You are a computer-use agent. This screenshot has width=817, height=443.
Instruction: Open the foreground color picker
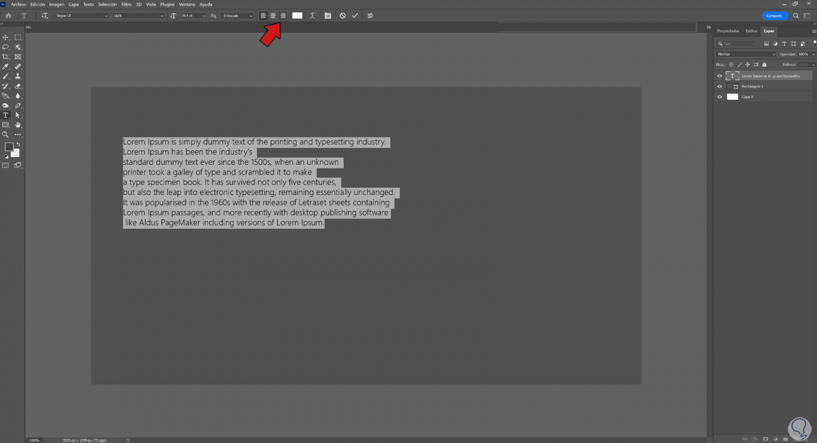9,147
